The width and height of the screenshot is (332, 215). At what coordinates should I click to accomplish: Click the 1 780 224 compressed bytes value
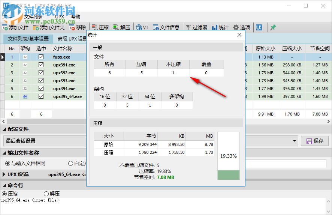pyautogui.click(x=148, y=152)
